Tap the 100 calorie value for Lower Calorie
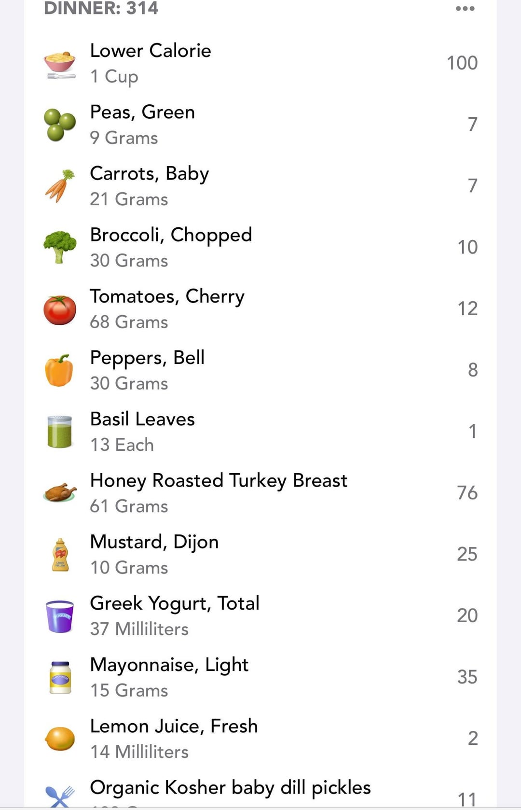Image resolution: width=521 pixels, height=810 pixels. (462, 63)
